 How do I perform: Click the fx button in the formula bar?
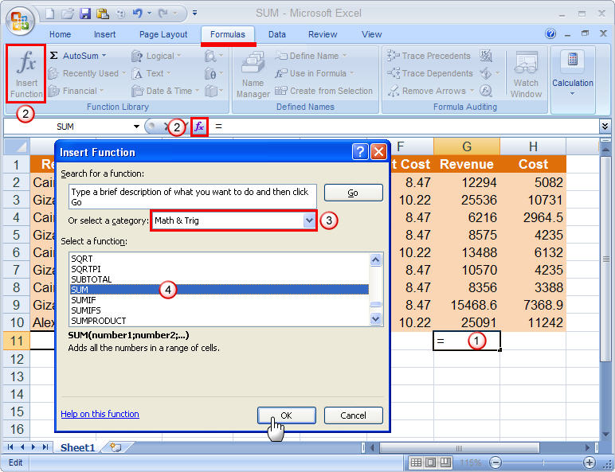199,127
